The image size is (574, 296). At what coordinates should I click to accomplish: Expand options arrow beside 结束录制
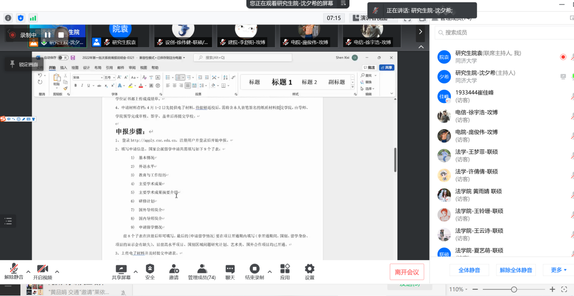tap(270, 272)
